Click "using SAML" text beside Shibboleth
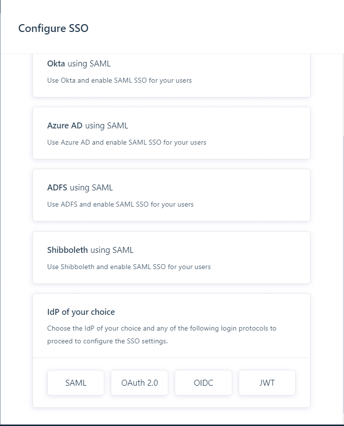The image size is (344, 426). tap(112, 250)
